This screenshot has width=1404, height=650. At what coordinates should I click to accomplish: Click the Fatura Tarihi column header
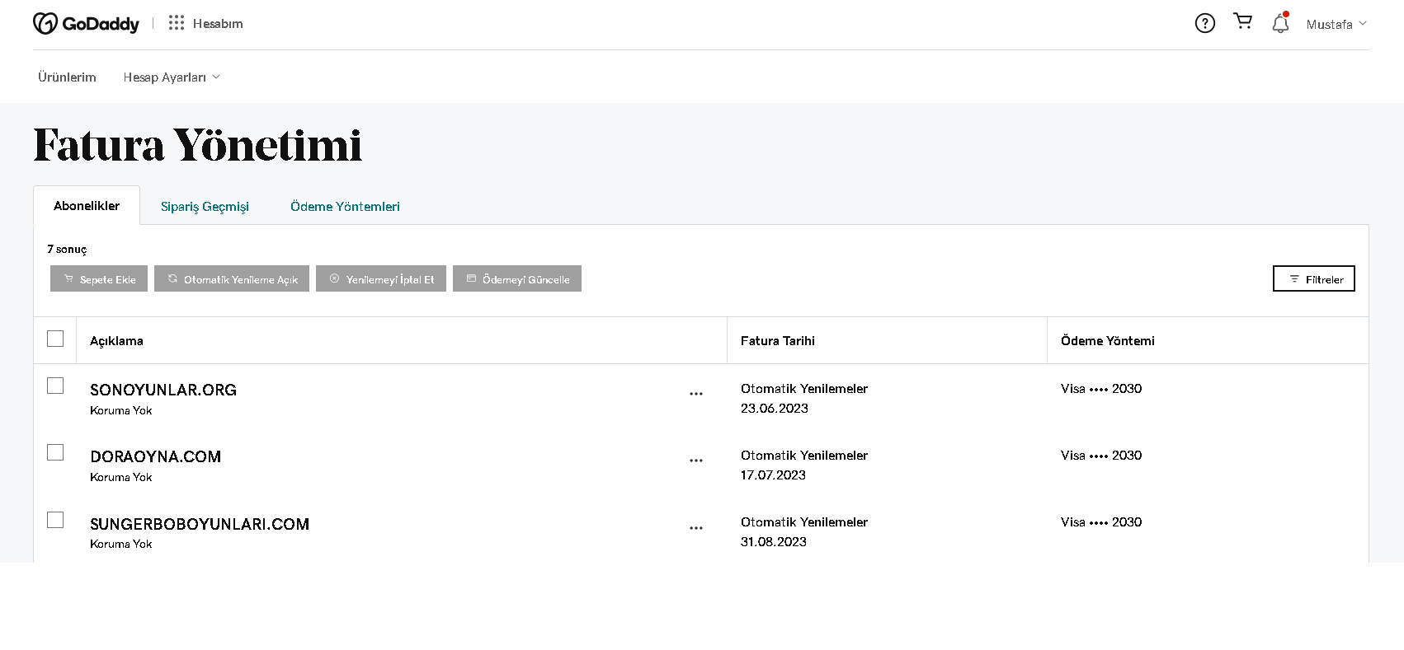(x=778, y=341)
